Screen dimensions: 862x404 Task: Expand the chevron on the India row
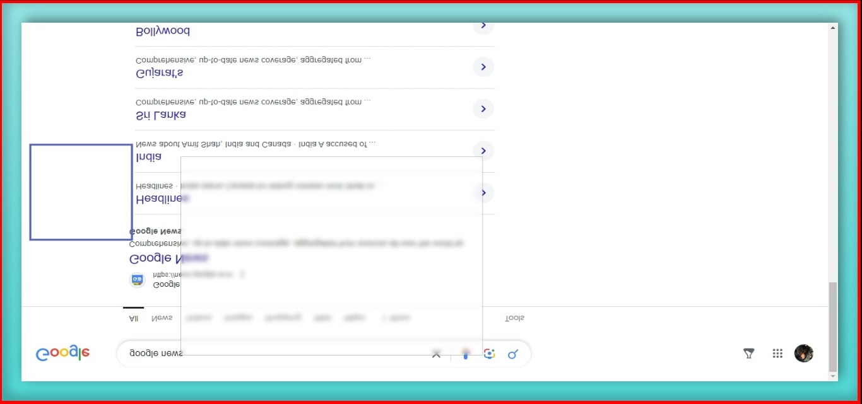[x=483, y=151]
